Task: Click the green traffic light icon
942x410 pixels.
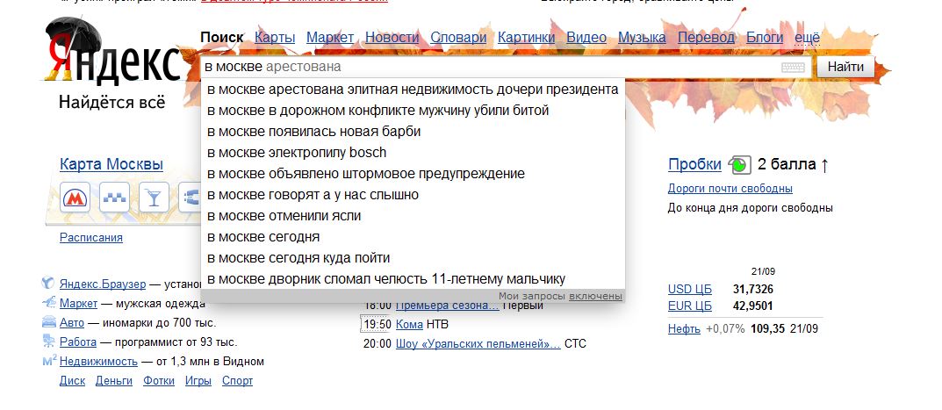Action: (x=739, y=164)
